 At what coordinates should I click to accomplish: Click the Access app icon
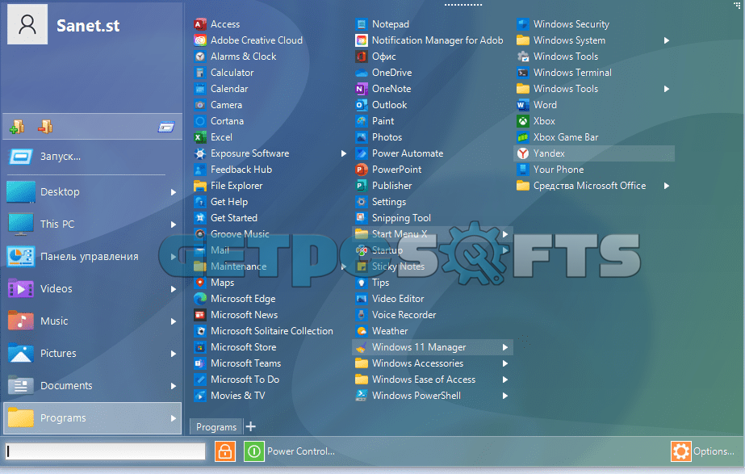[x=200, y=24]
